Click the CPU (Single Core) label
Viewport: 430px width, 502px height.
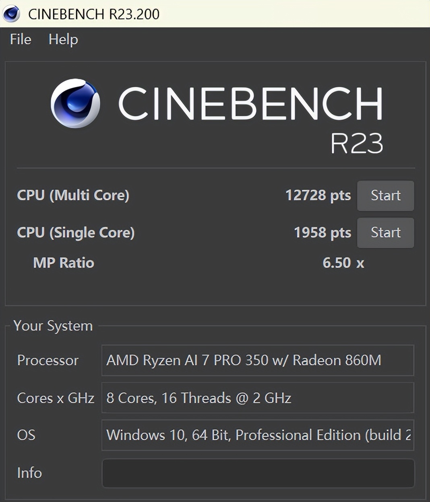pos(76,232)
